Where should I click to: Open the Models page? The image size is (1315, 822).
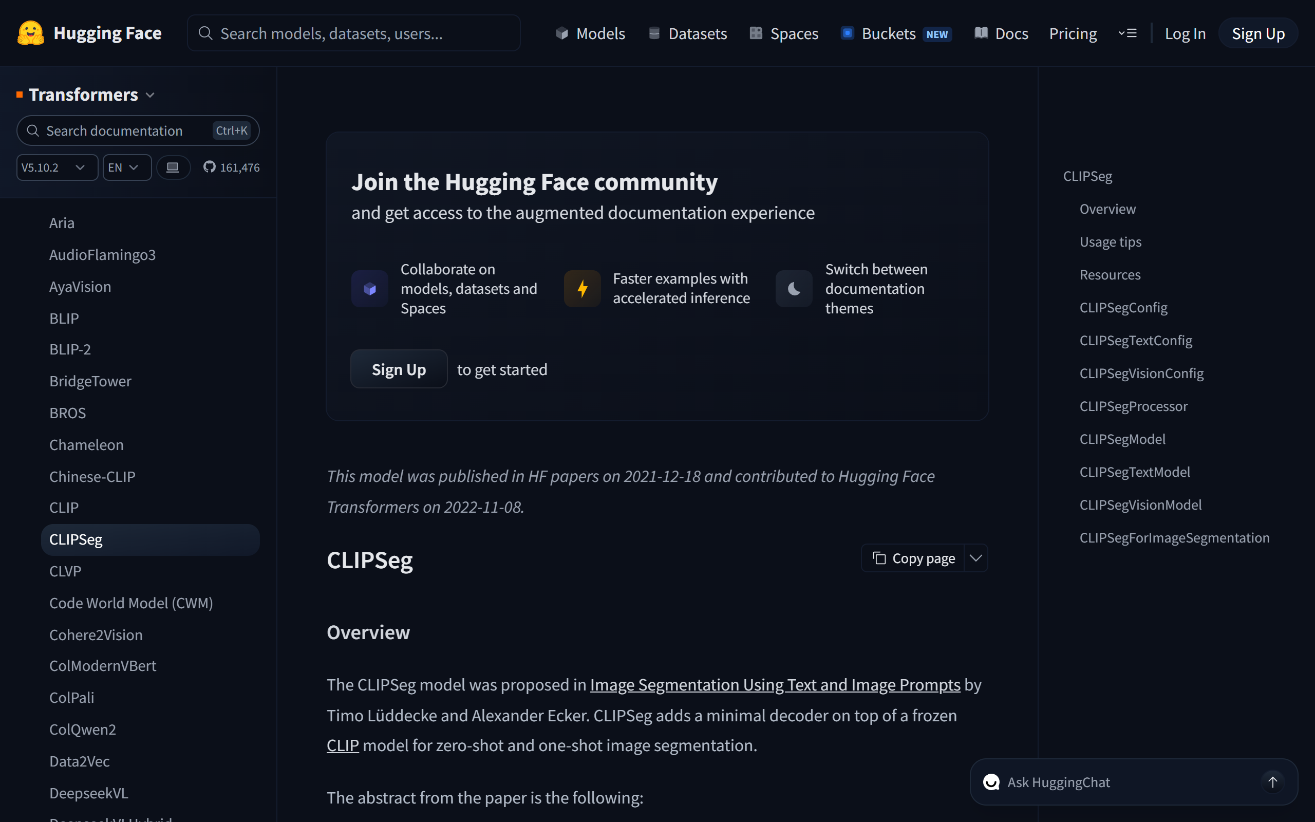(x=590, y=34)
